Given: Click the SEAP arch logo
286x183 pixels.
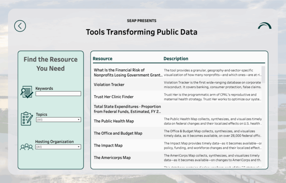Looking at the screenshot, I should click(x=264, y=26).
